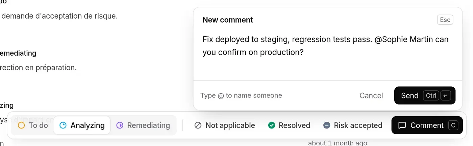Choose the 'To do' status text label

[x=39, y=125]
